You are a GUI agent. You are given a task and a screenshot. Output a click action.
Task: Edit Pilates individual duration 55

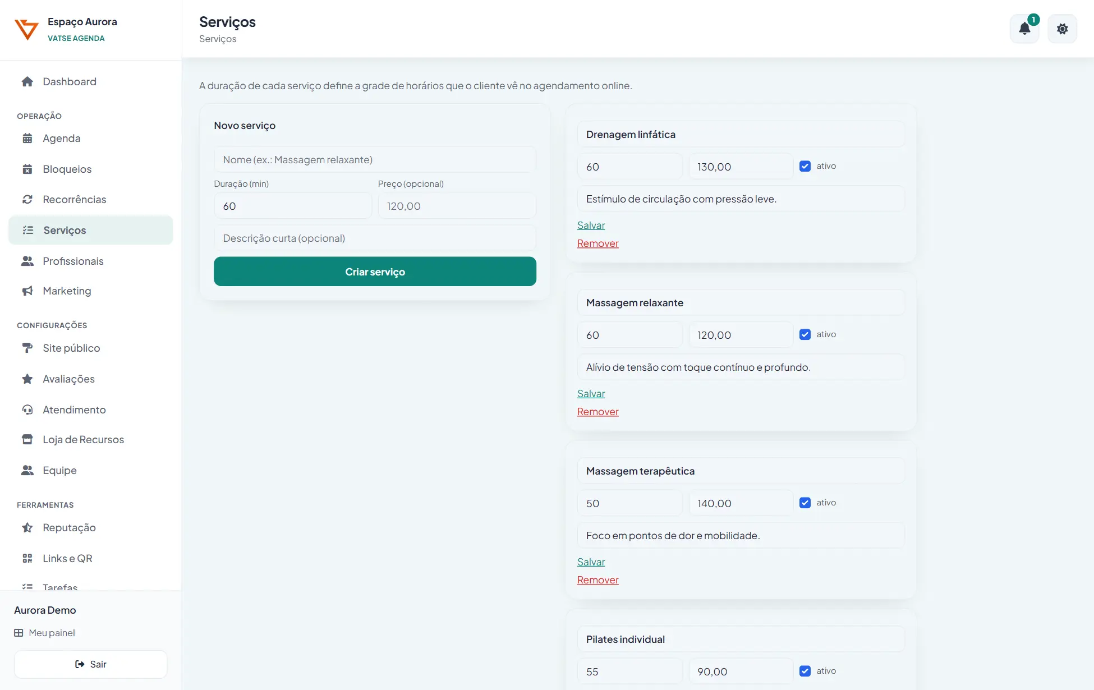point(629,671)
